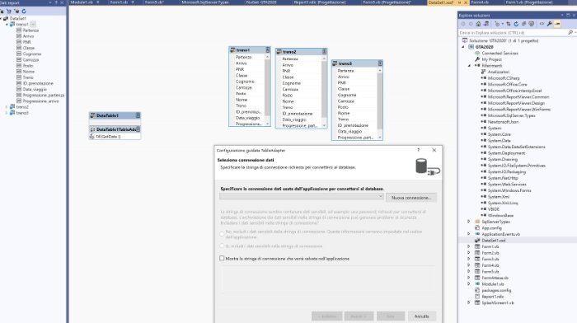The image size is (577, 323).
Task: Switch to the Module1.vb tab
Action: [82, 2]
